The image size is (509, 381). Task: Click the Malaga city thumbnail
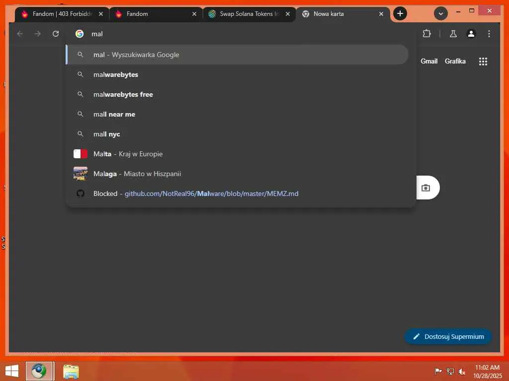coord(81,174)
